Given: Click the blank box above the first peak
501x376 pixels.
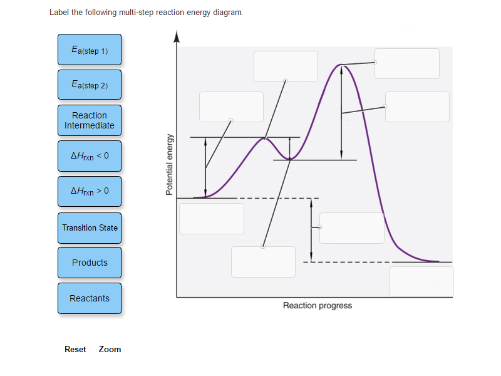Looking at the screenshot, I should pos(230,107).
